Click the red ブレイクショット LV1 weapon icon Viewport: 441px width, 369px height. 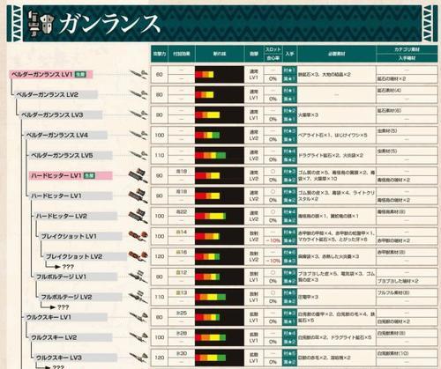pos(138,236)
